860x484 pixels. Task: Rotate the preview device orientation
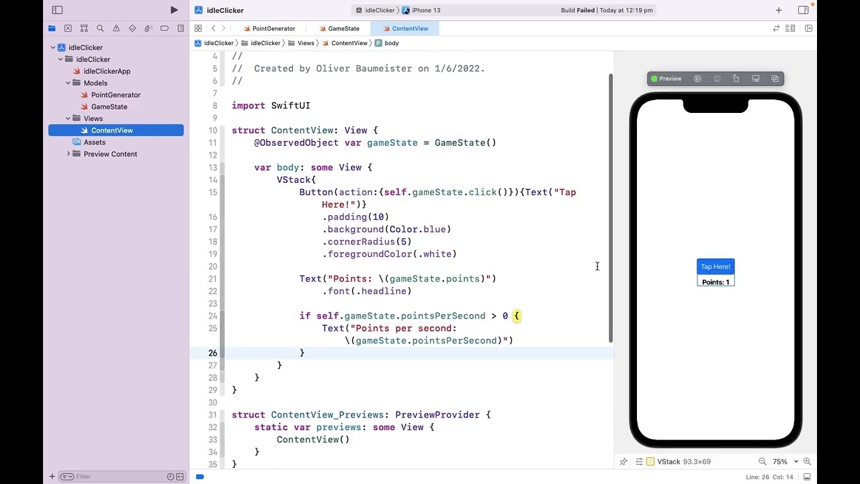[x=736, y=79]
